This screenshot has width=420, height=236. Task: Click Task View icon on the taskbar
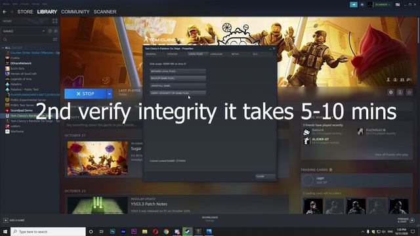pos(102,231)
